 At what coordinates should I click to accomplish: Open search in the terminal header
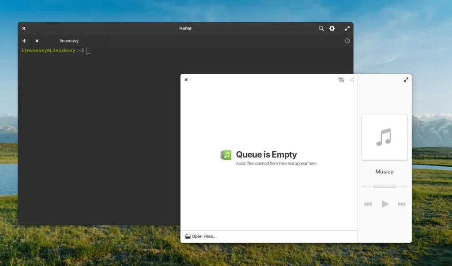[321, 28]
